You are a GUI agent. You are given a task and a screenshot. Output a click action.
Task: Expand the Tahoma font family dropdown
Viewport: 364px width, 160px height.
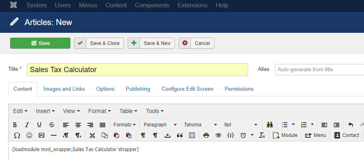[x=201, y=125]
